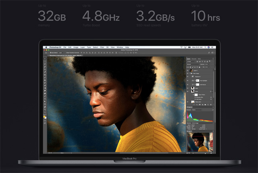The width and height of the screenshot is (258, 173).
Task: Open the Window menu
Action: (x=120, y=47)
